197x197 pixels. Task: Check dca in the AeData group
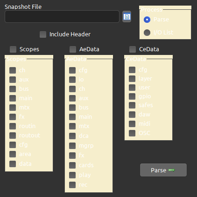72,136
